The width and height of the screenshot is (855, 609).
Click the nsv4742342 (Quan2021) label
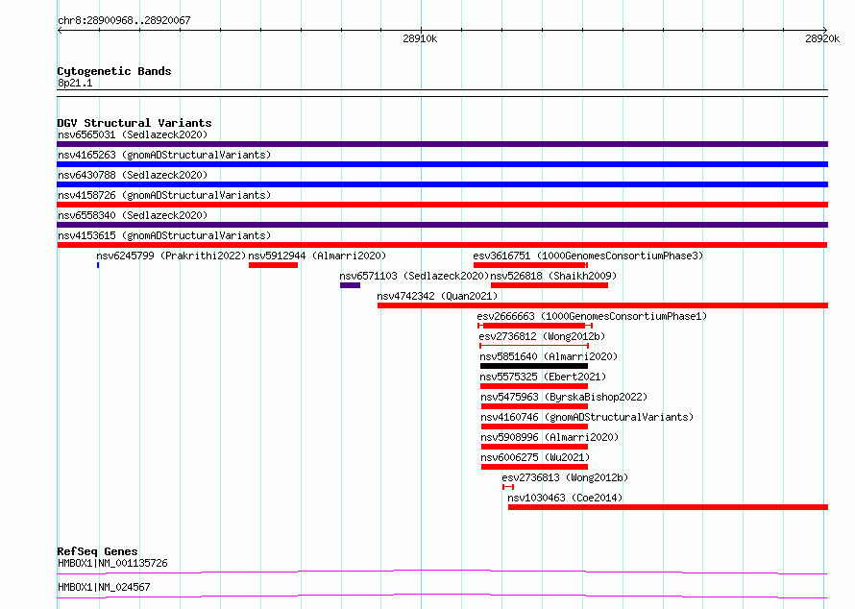[x=437, y=296]
